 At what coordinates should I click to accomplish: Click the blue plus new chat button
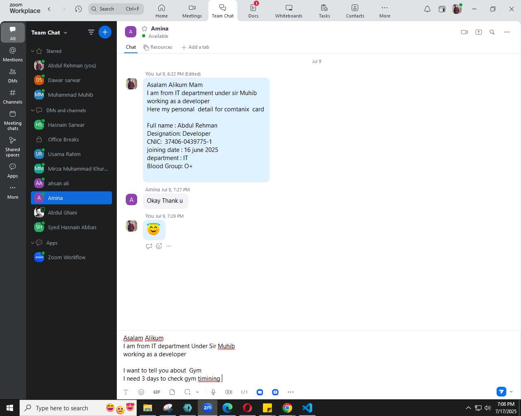[x=105, y=32]
